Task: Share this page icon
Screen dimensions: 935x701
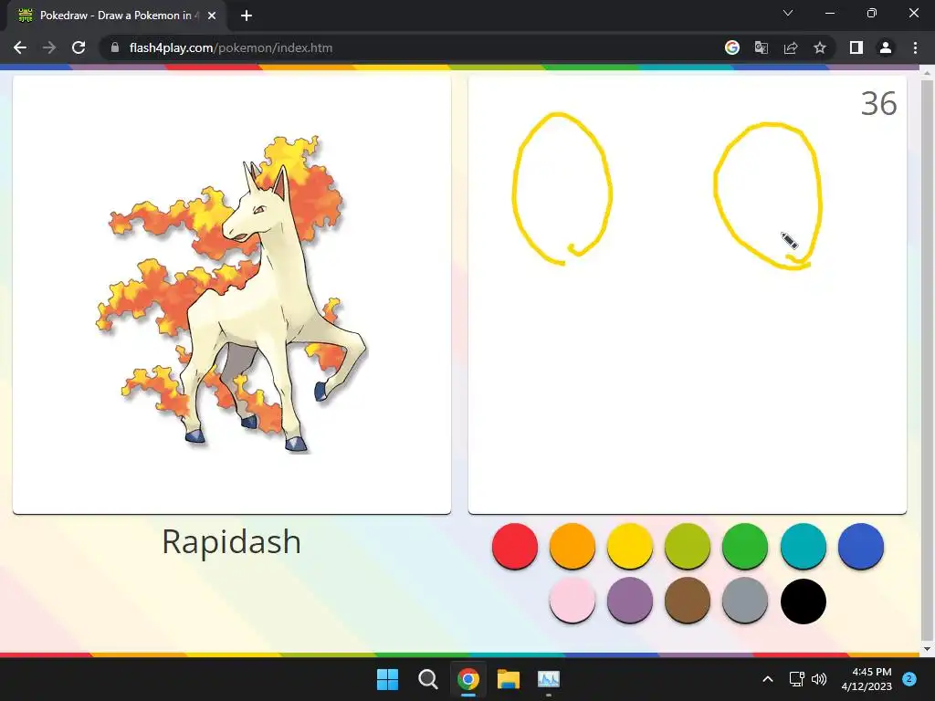Action: pos(791,47)
